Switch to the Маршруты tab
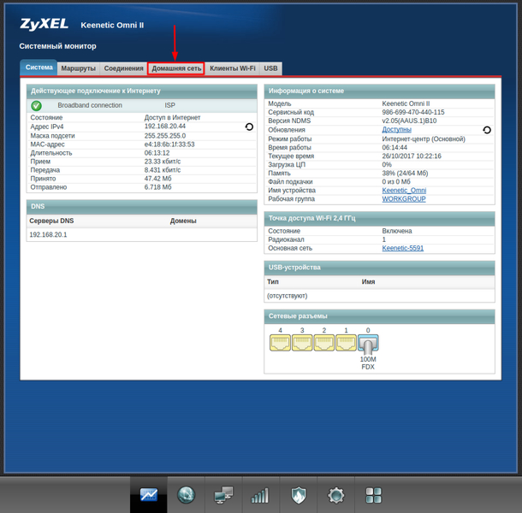Image resolution: width=522 pixels, height=513 pixels. click(78, 68)
